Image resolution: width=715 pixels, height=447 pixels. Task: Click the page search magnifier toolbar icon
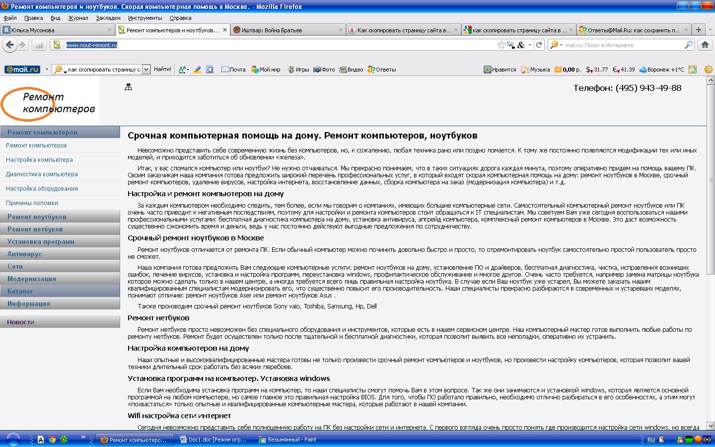click(210, 70)
